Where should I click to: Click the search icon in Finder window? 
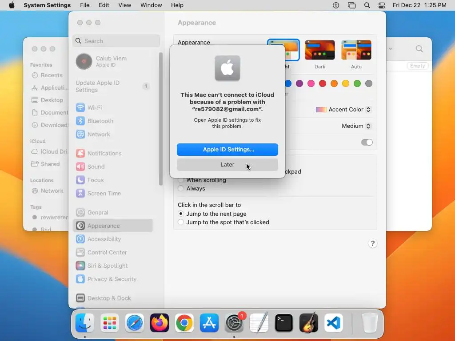[x=419, y=49]
